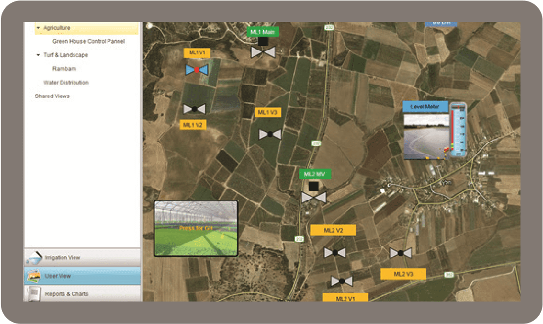Open the Water Distribution view
Screen dimensions: 543x324
(x=66, y=82)
